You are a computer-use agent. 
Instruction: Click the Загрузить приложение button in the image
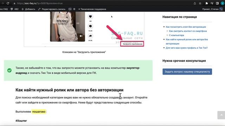click(132, 44)
